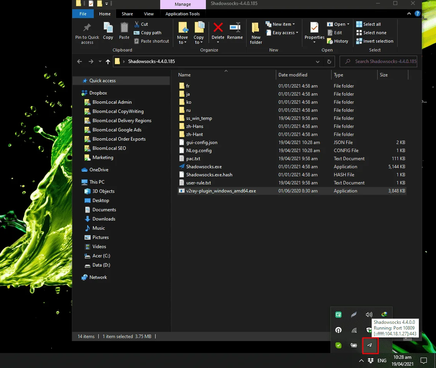
Task: Open the New item dropdown
Action: pyautogui.click(x=280, y=24)
